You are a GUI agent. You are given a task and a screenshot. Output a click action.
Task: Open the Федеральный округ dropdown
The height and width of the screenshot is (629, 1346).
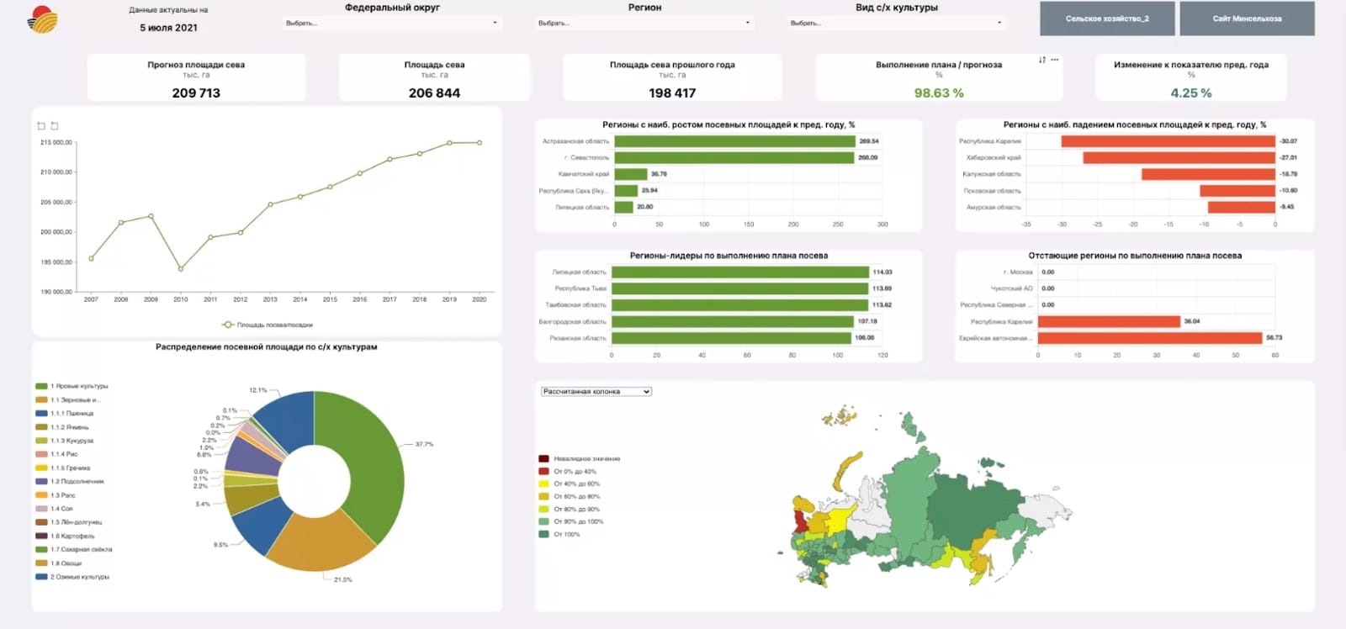click(x=392, y=23)
